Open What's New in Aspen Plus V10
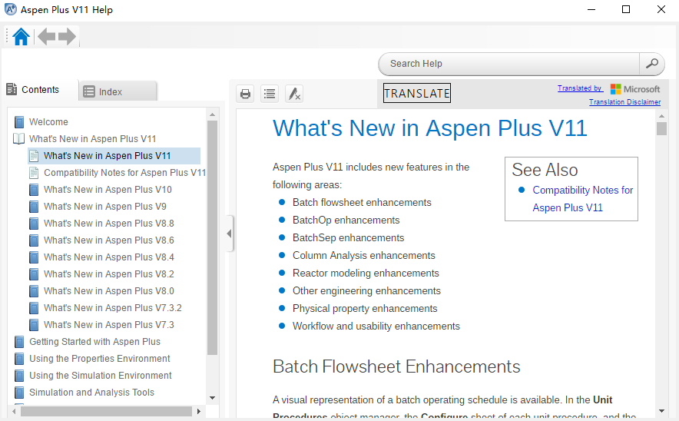679x421 pixels. (108, 190)
